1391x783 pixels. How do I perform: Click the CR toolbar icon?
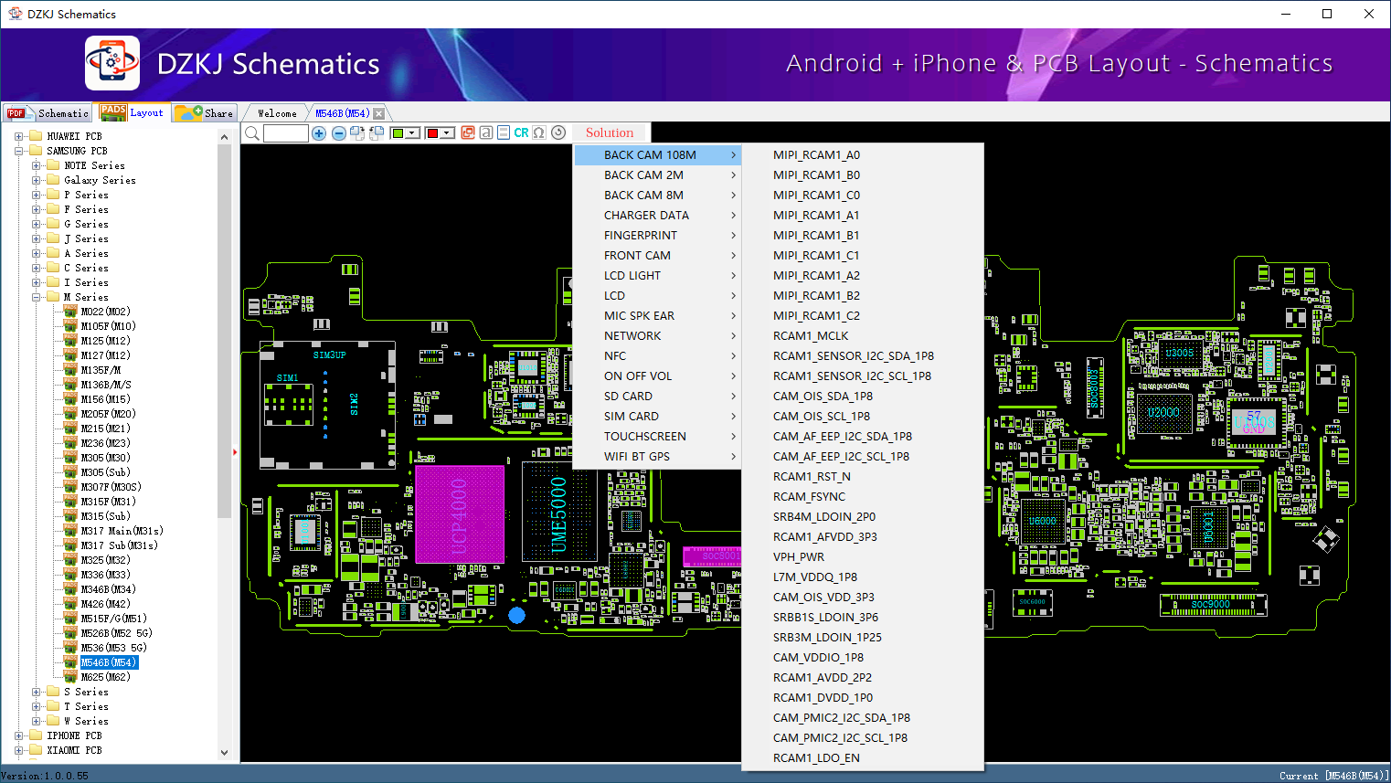tap(521, 132)
